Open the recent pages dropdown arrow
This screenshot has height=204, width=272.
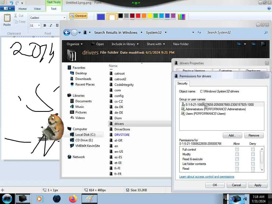[x=79, y=32]
